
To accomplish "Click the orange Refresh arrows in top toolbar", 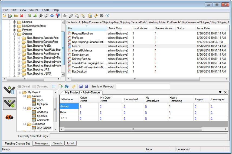I will 96,15.
